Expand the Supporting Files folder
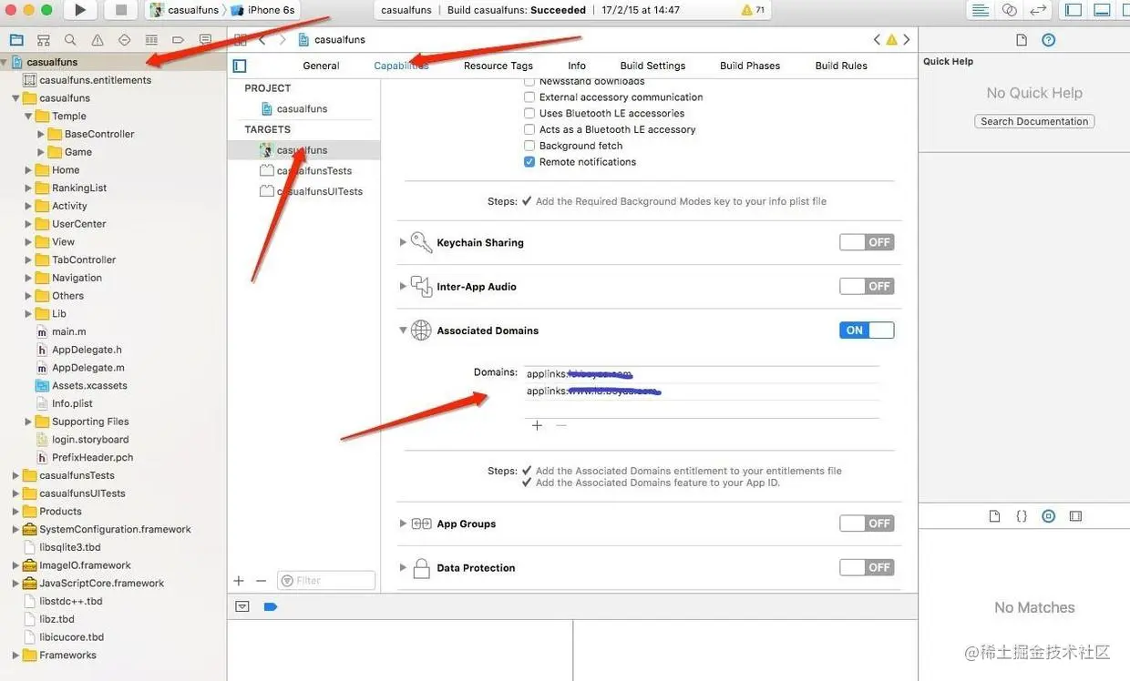The image size is (1130, 681). point(28,422)
